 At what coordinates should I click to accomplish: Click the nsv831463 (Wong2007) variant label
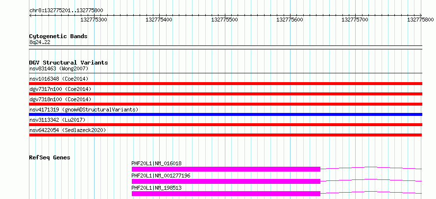(x=59, y=68)
